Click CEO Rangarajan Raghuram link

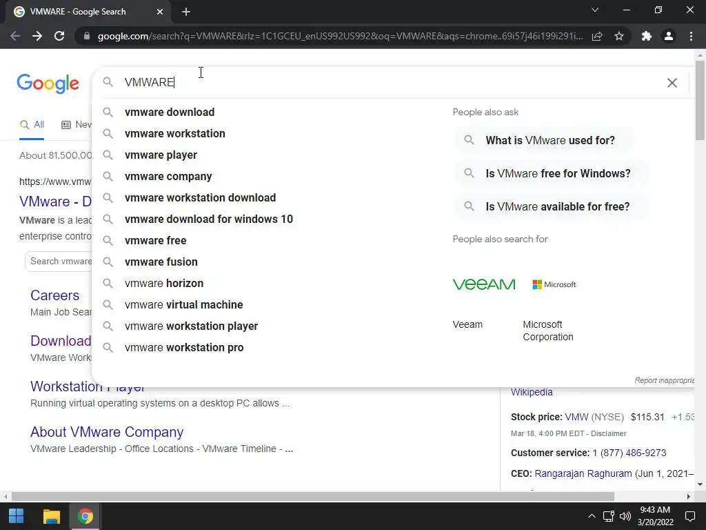[x=583, y=473]
